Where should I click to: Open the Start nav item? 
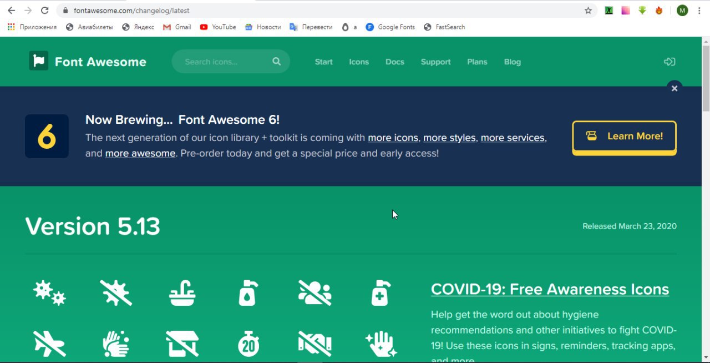[x=324, y=62]
